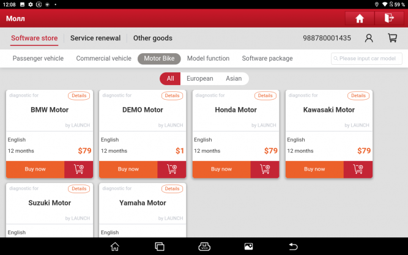
Task: Click the $79 price on Honda Motor
Action: tap(271, 151)
